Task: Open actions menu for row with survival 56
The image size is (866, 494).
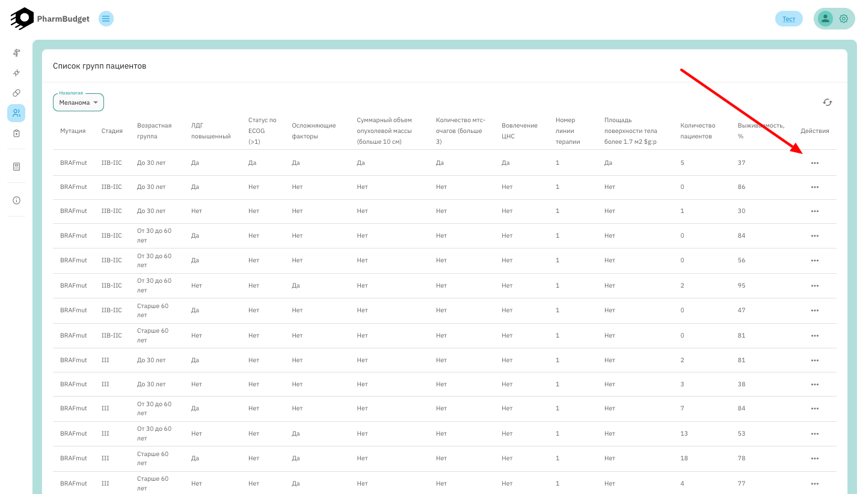Action: coord(815,261)
